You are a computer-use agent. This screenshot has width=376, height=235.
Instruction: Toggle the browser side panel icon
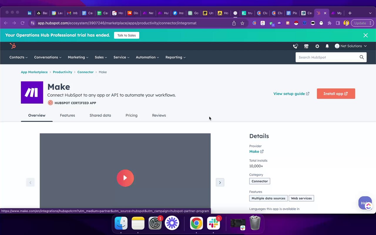coord(338,23)
